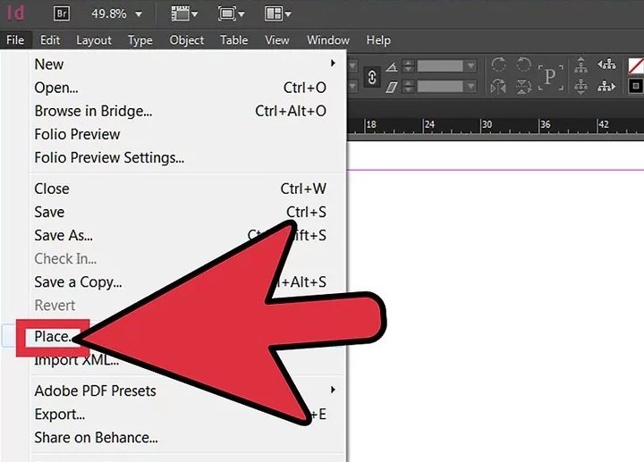Toggle the constrain proportions chain-link icon
Image resolution: width=644 pixels, height=462 pixels.
(372, 77)
